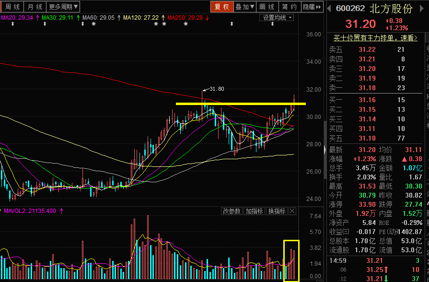Click the 31.80 high price annotation
429x282 pixels.
217,89
